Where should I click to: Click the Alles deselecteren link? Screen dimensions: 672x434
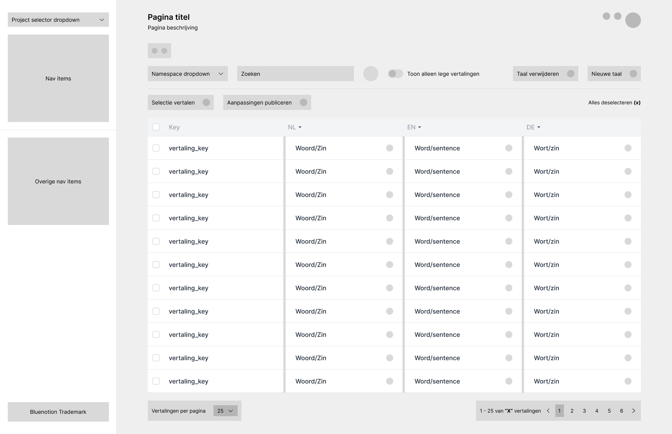[x=614, y=102]
